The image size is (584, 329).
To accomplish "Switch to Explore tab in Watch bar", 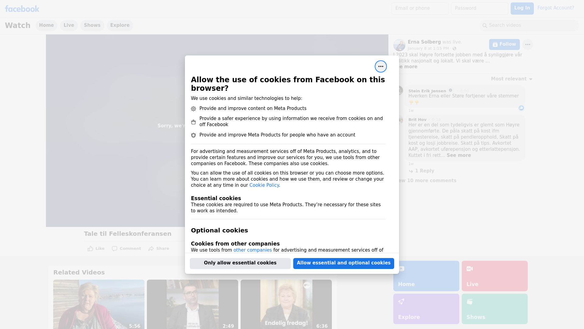I will (x=120, y=25).
